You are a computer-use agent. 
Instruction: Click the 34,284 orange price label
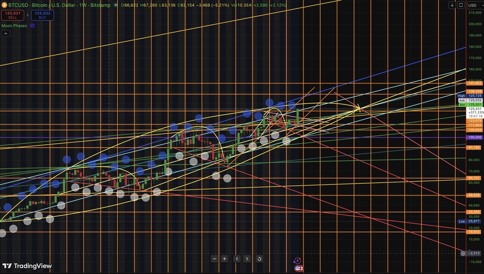(474, 212)
